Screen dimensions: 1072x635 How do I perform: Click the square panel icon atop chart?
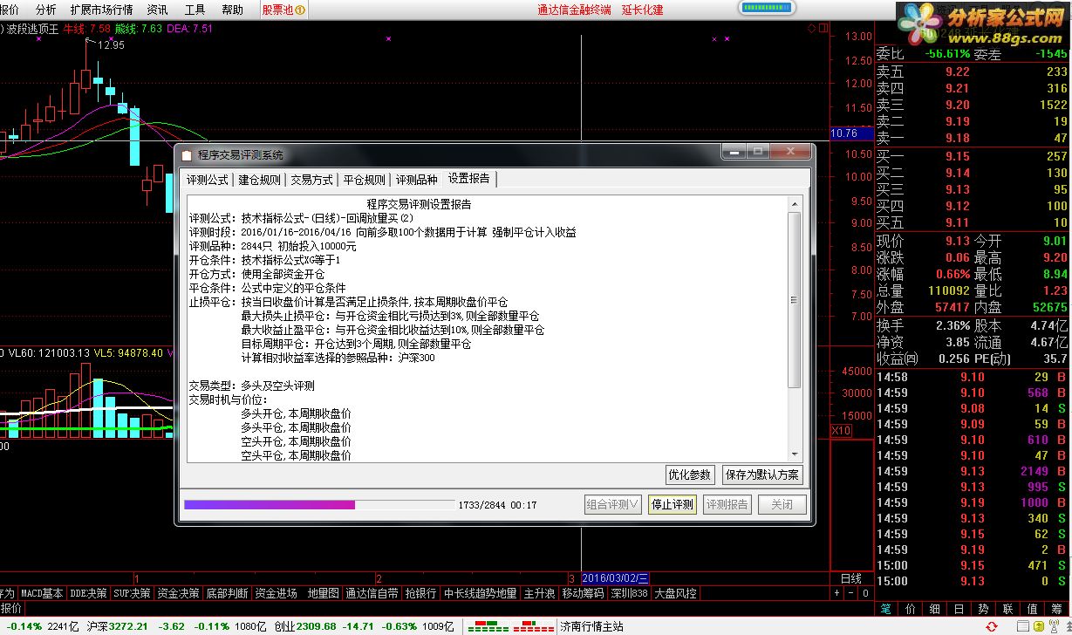point(823,29)
